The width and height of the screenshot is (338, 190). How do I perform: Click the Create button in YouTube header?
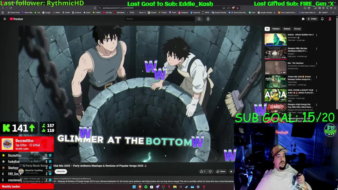tap(312, 19)
